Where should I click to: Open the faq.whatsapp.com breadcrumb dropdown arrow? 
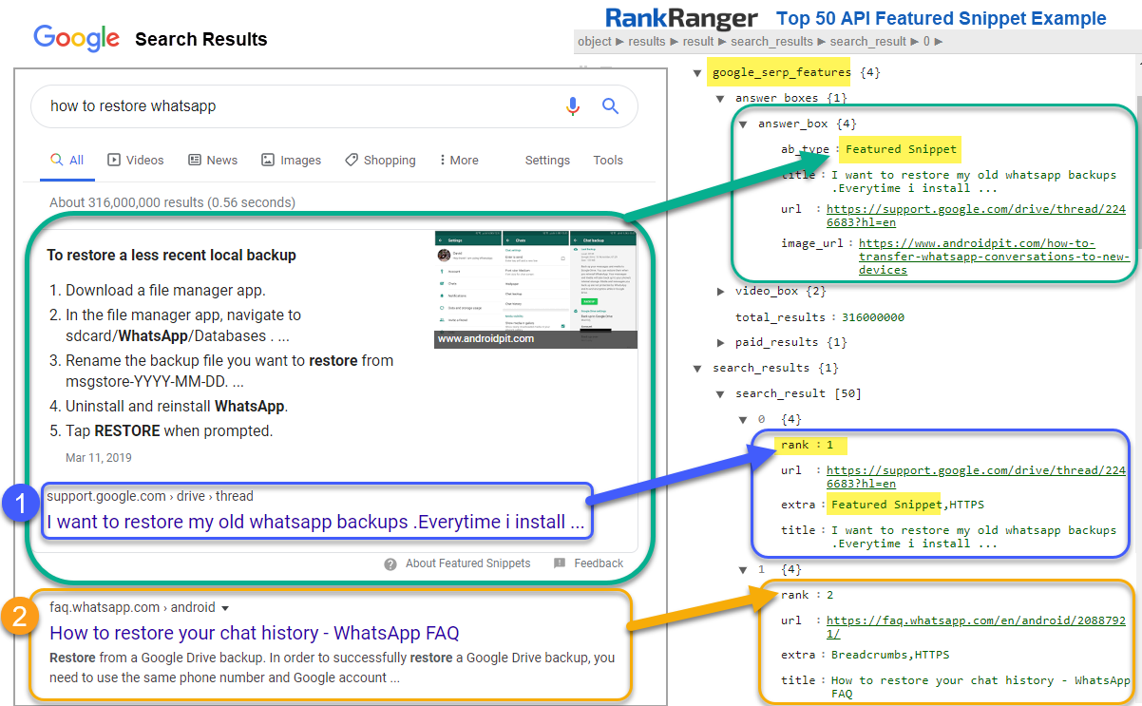pos(225,608)
